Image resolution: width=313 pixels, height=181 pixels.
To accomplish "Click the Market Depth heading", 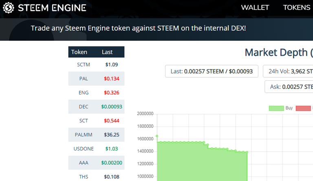I will (279, 53).
